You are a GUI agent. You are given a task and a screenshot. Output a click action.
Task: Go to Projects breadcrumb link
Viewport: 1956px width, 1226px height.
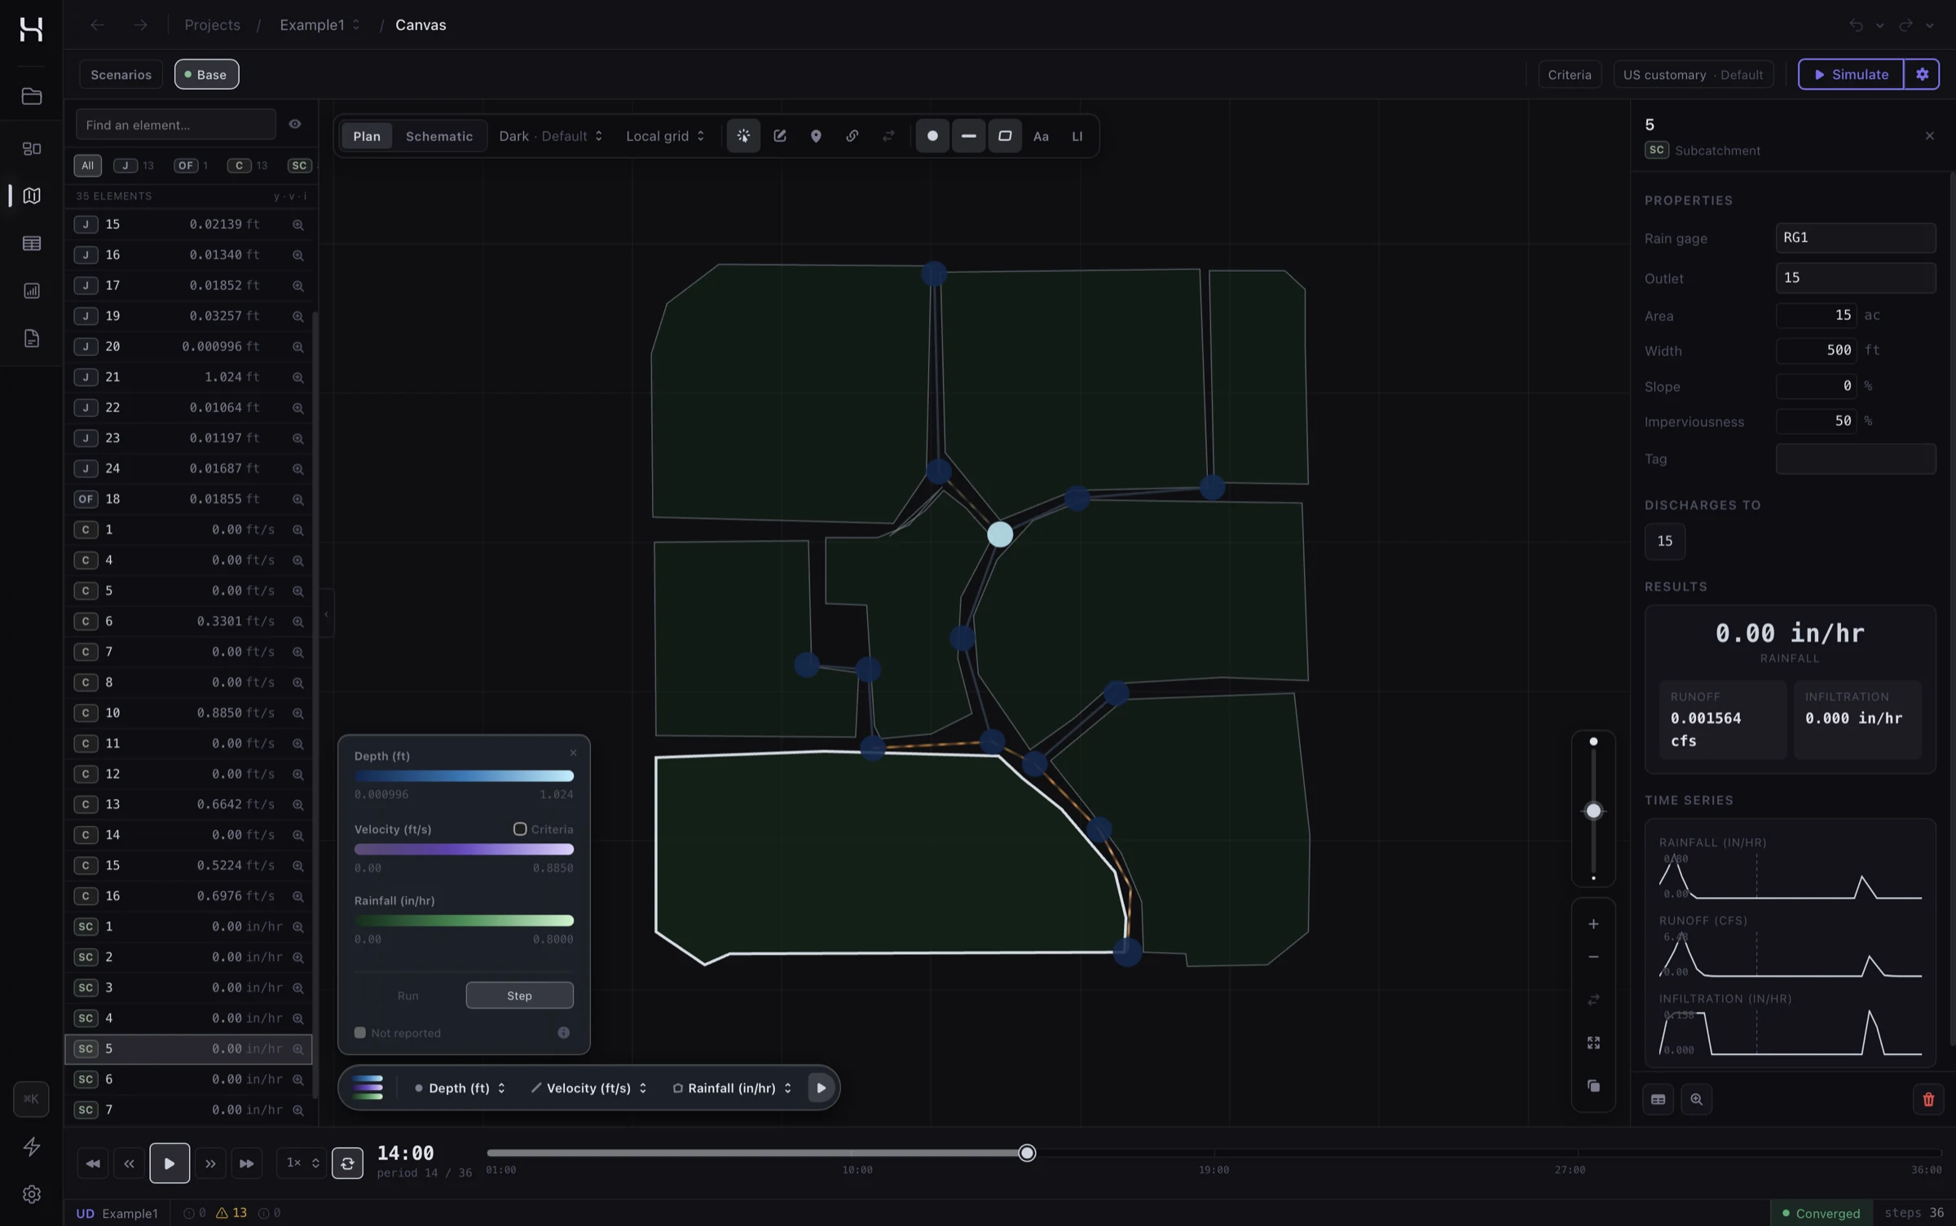pyautogui.click(x=212, y=25)
